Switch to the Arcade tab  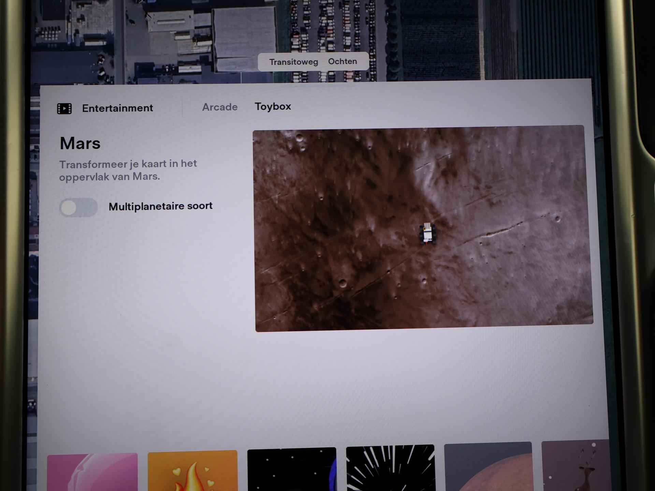[220, 107]
